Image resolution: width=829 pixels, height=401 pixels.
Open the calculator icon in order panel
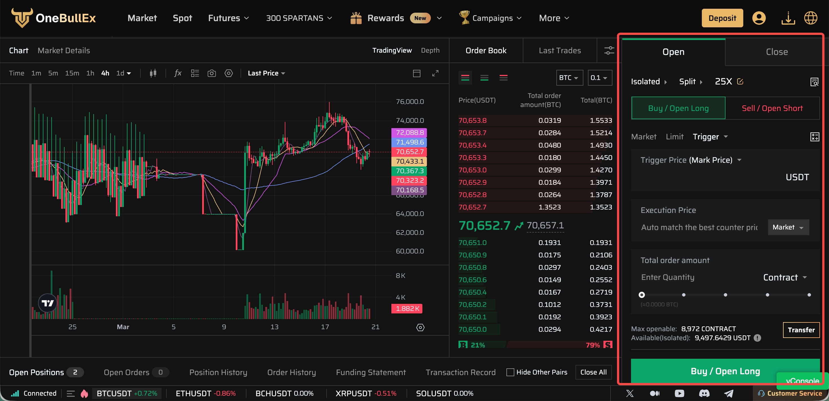pos(815,137)
